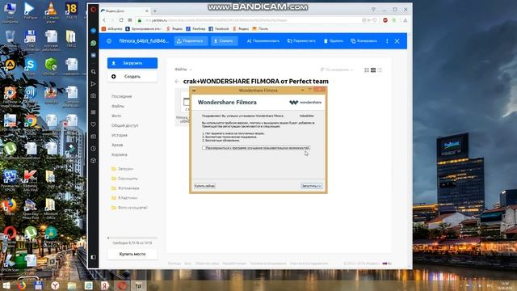Open the Opera icon on the taskbar
517x291 pixels.
122,285
